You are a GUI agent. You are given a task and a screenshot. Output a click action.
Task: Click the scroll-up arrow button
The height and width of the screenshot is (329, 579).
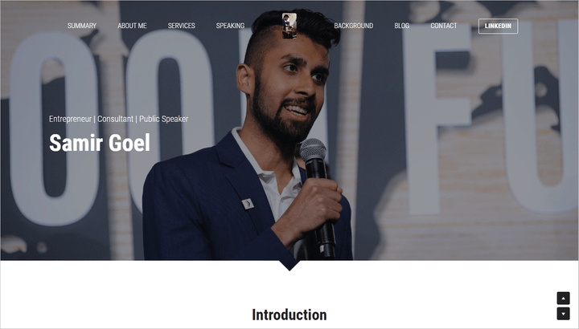click(x=563, y=298)
